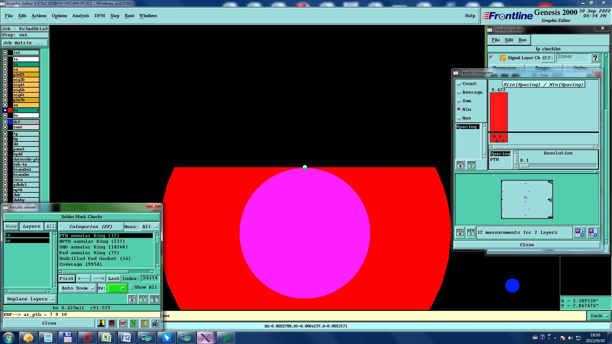The width and height of the screenshot is (612, 344).
Task: Click the Last result button
Action: pyautogui.click(x=113, y=278)
